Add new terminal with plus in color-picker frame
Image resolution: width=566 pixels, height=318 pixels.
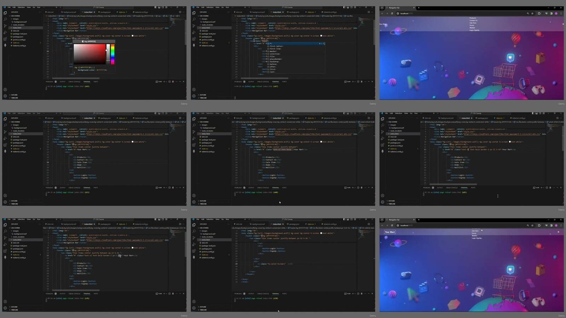pos(164,82)
